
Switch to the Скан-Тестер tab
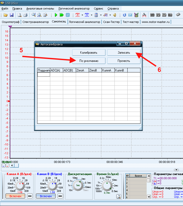click(111, 22)
